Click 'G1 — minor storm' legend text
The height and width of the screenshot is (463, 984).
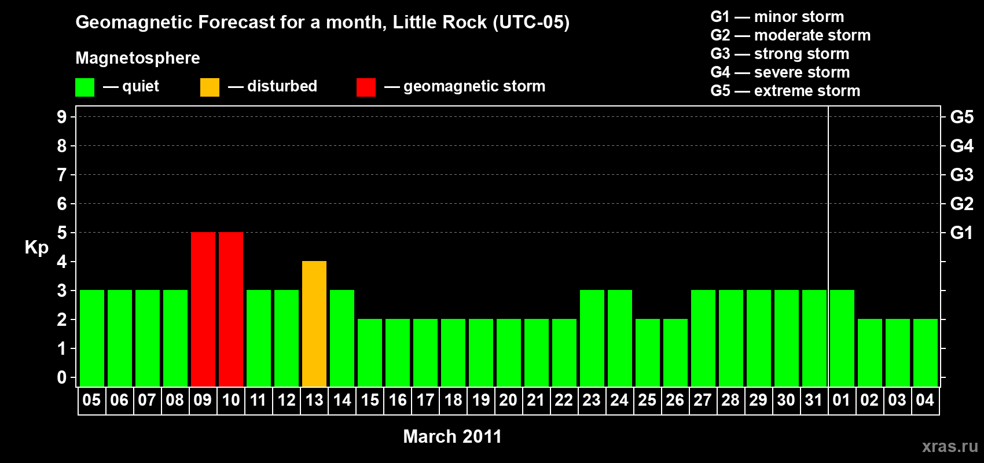tap(777, 17)
